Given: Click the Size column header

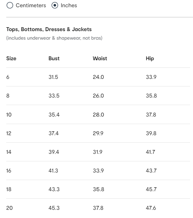Looking at the screenshot, I should click(11, 58).
